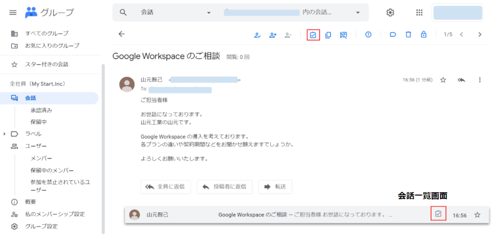
Task: Open the label icon in toolbar
Action: coord(393,34)
